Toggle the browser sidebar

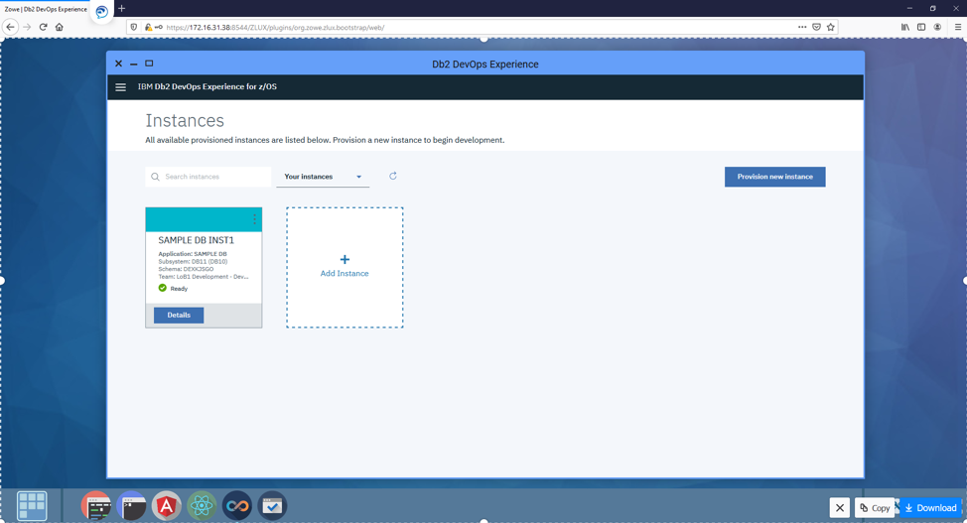pos(921,27)
